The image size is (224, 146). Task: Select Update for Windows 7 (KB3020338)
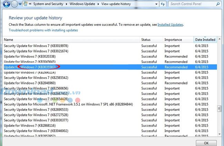click(110, 57)
